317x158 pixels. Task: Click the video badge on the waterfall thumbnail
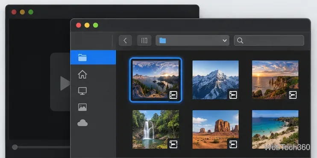[x=173, y=144]
